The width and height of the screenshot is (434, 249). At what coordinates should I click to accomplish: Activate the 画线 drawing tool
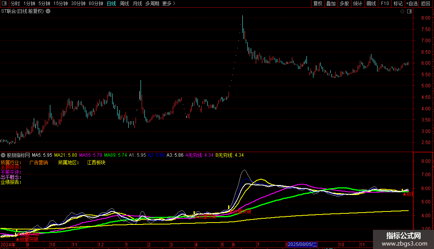(x=371, y=3)
